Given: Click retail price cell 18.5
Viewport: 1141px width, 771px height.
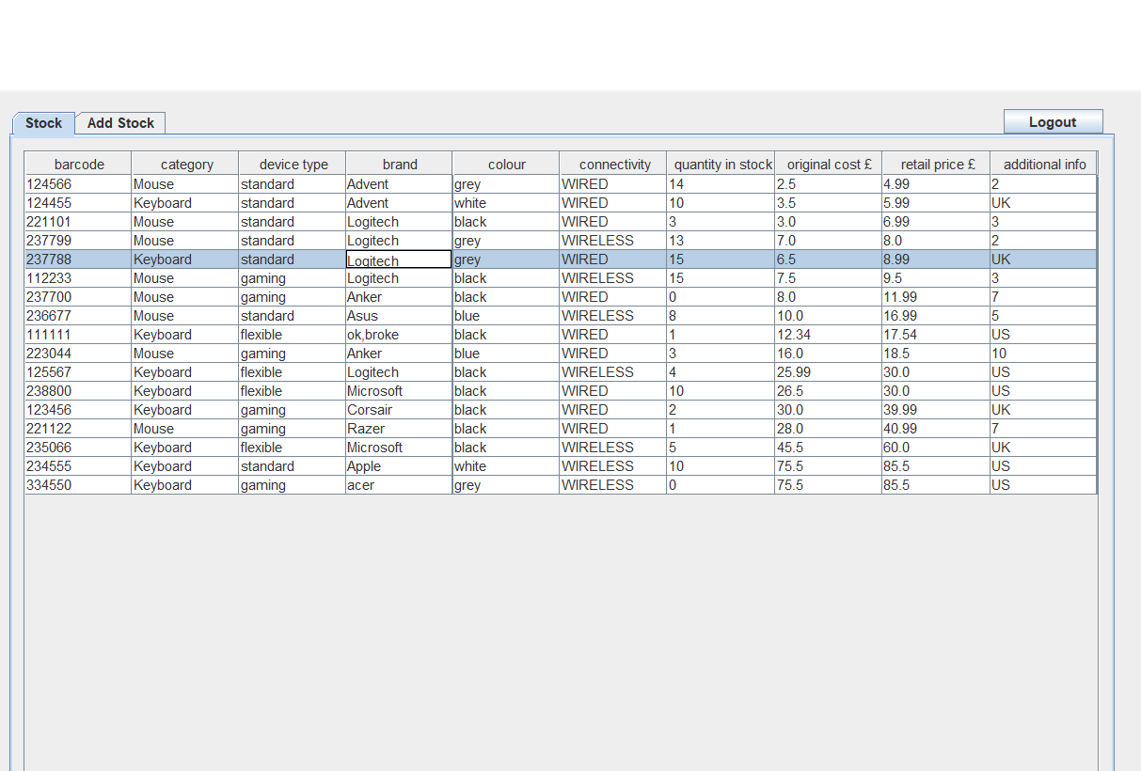Looking at the screenshot, I should [936, 354].
